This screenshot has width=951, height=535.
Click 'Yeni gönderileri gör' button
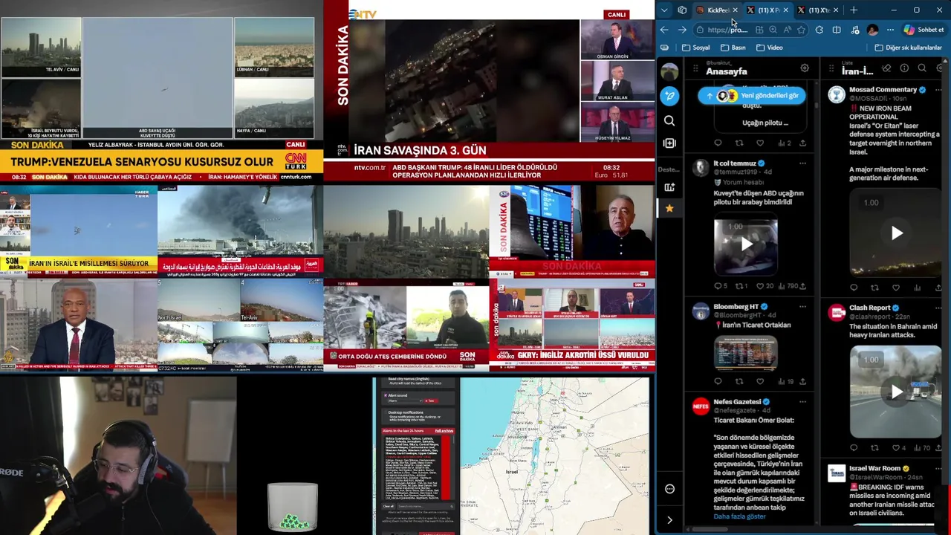point(752,95)
